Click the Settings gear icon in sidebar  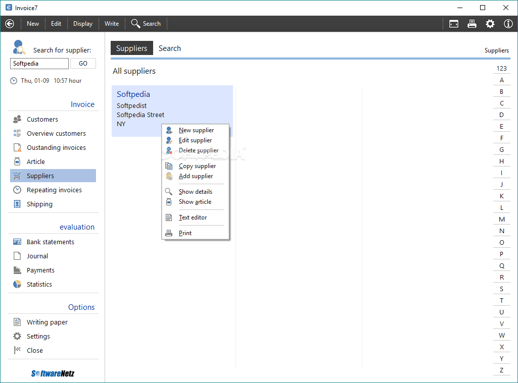point(17,336)
